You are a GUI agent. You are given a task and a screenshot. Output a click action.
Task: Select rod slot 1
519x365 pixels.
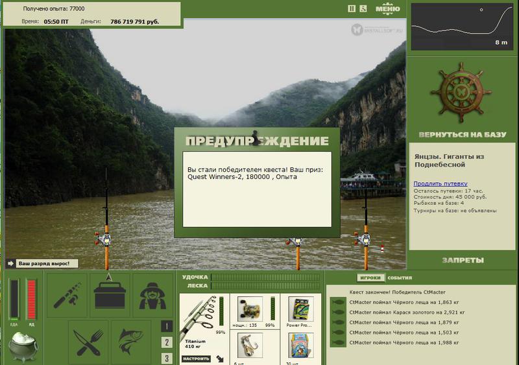[167, 327]
